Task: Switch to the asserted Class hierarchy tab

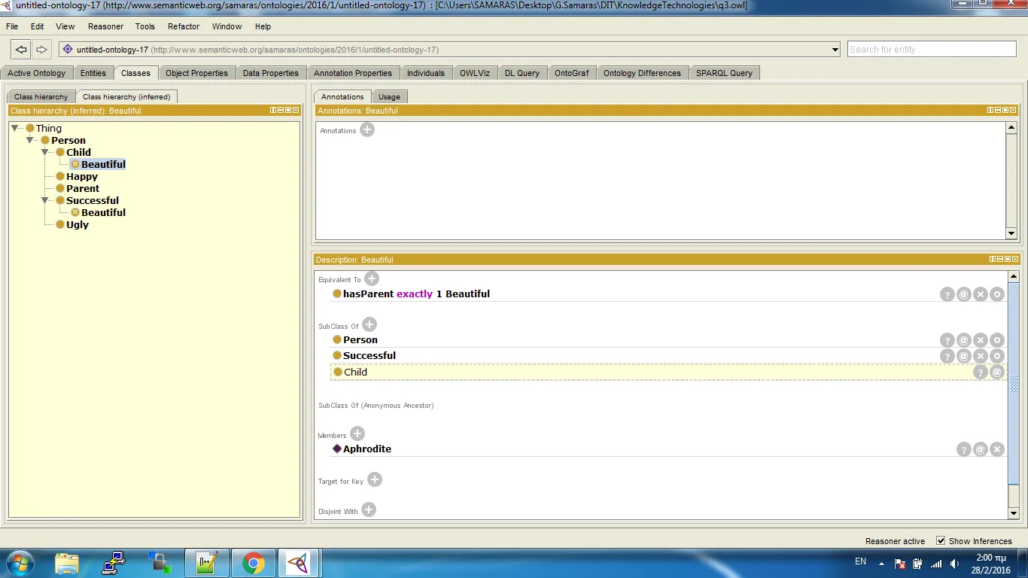Action: [x=41, y=96]
